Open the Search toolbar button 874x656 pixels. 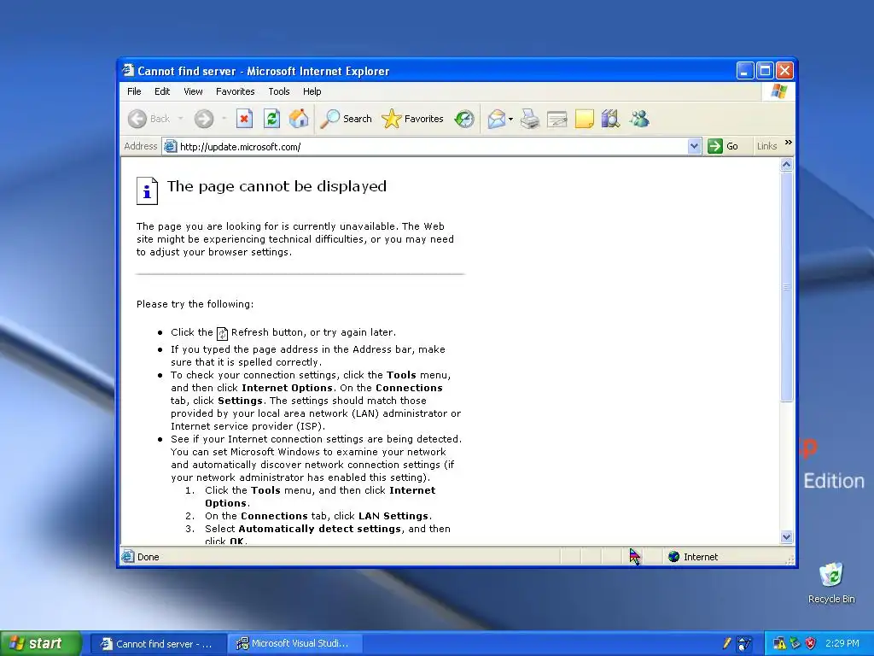(x=347, y=119)
